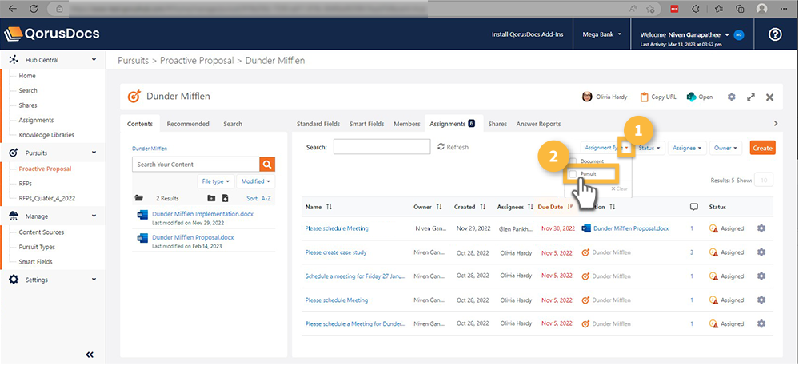This screenshot has width=799, height=369.
Task: Click the orange content search magnifier button
Action: pos(267,165)
